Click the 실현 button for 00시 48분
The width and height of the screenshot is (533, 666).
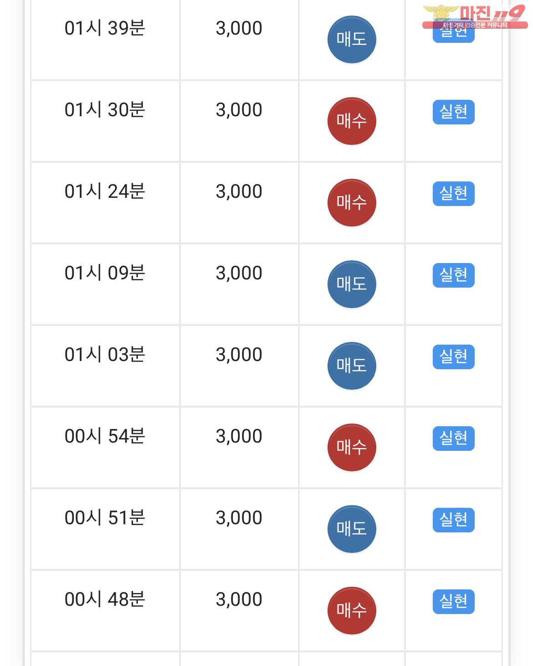point(454,602)
